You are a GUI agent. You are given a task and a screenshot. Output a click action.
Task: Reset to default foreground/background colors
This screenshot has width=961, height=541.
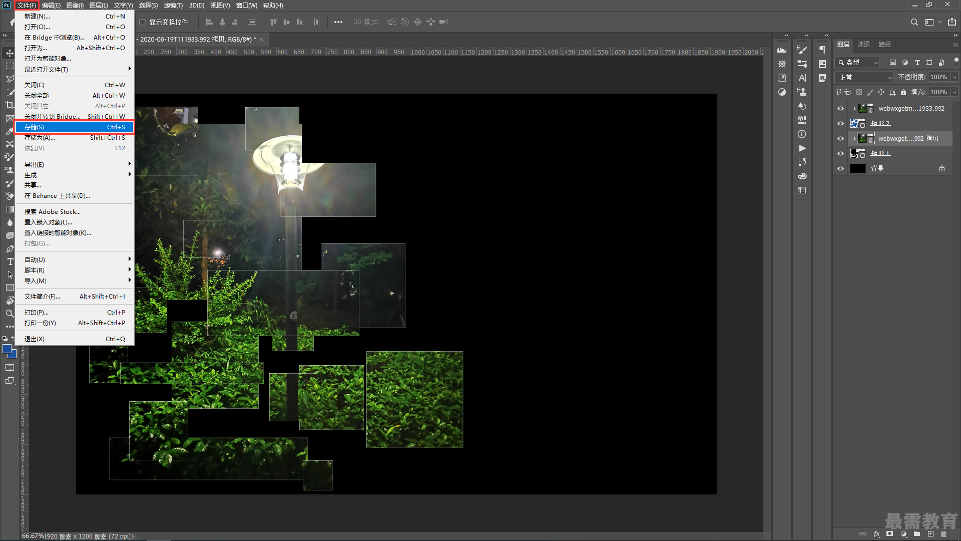[5, 339]
